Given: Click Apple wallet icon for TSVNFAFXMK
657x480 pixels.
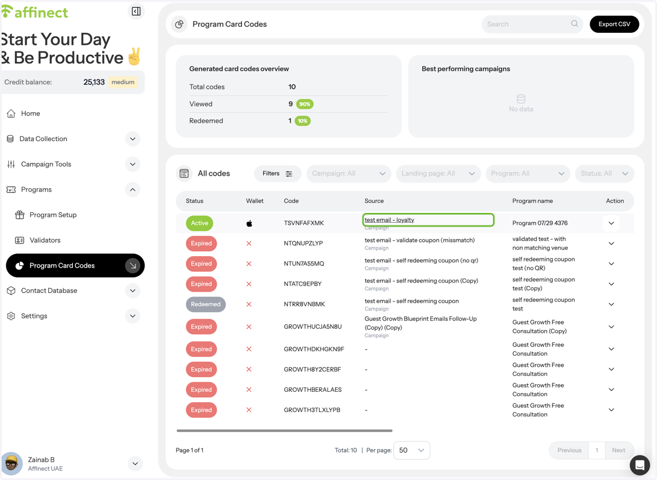Looking at the screenshot, I should click(249, 223).
